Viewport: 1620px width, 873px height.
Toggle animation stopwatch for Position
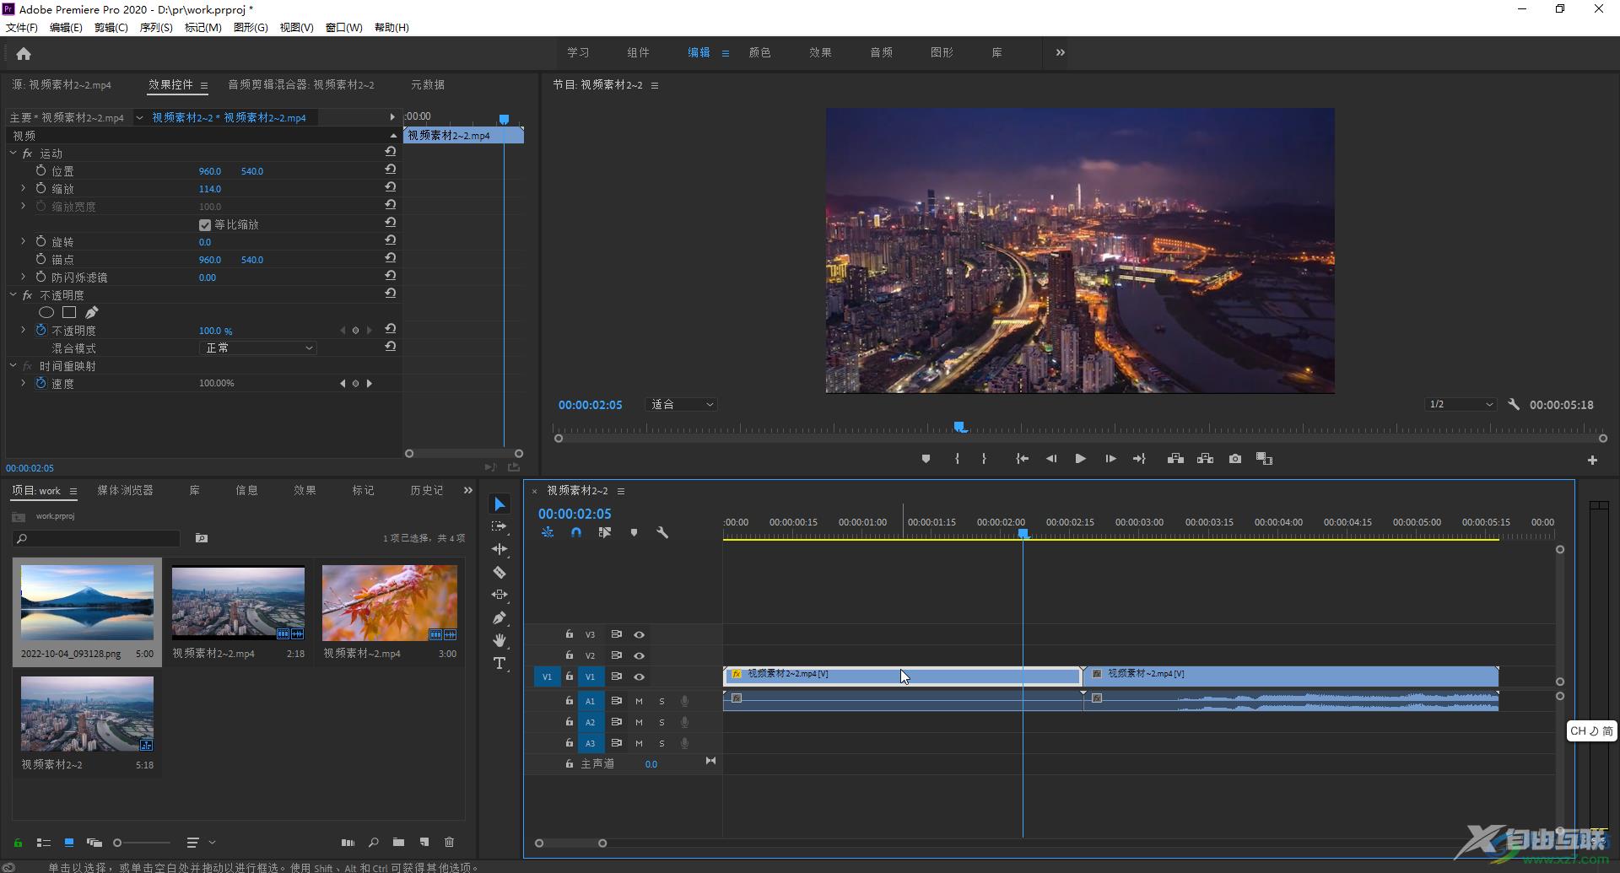pos(40,170)
